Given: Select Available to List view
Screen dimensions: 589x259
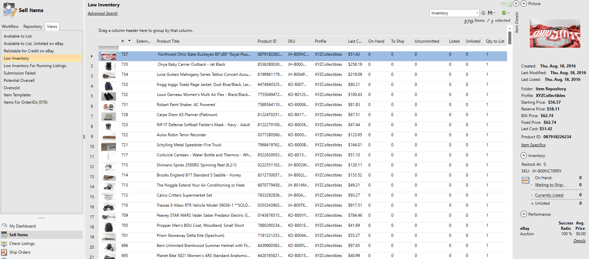Looking at the screenshot, I should [x=17, y=36].
